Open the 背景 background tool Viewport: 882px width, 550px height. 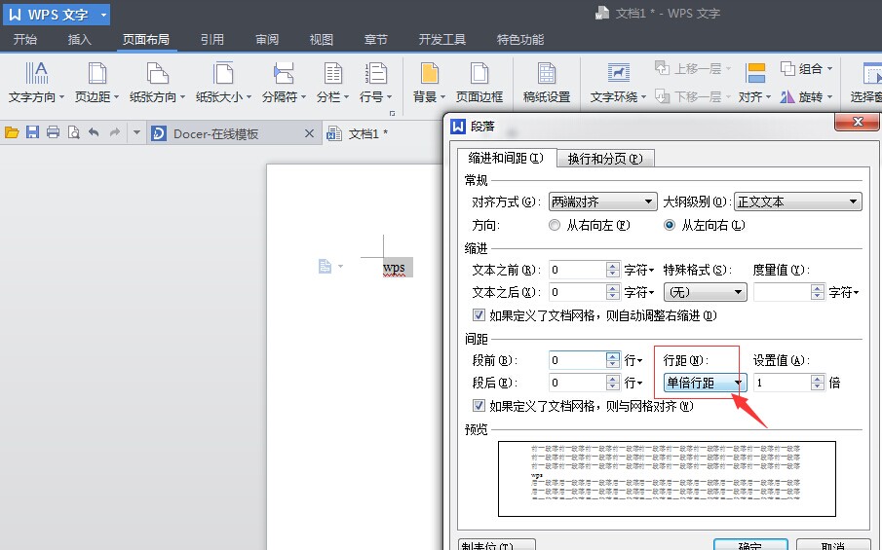[x=429, y=83]
